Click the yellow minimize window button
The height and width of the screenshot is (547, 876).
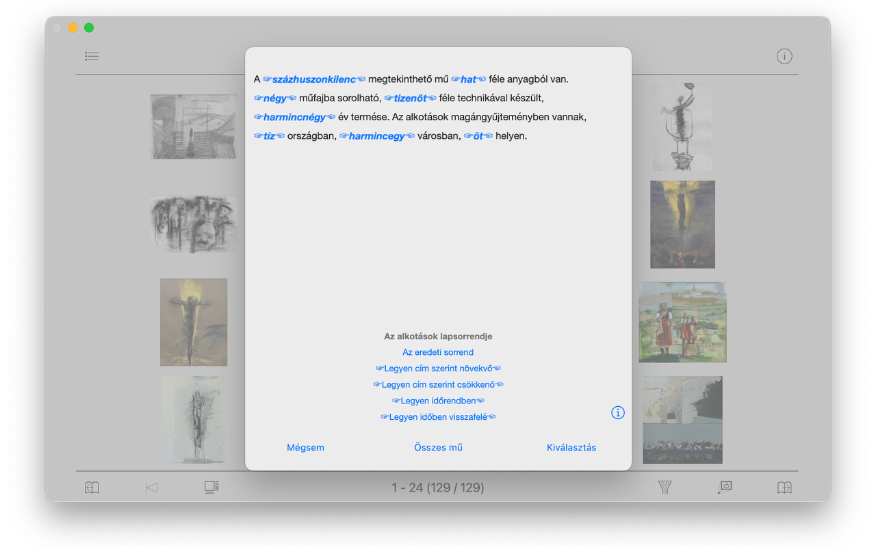pos(73,28)
